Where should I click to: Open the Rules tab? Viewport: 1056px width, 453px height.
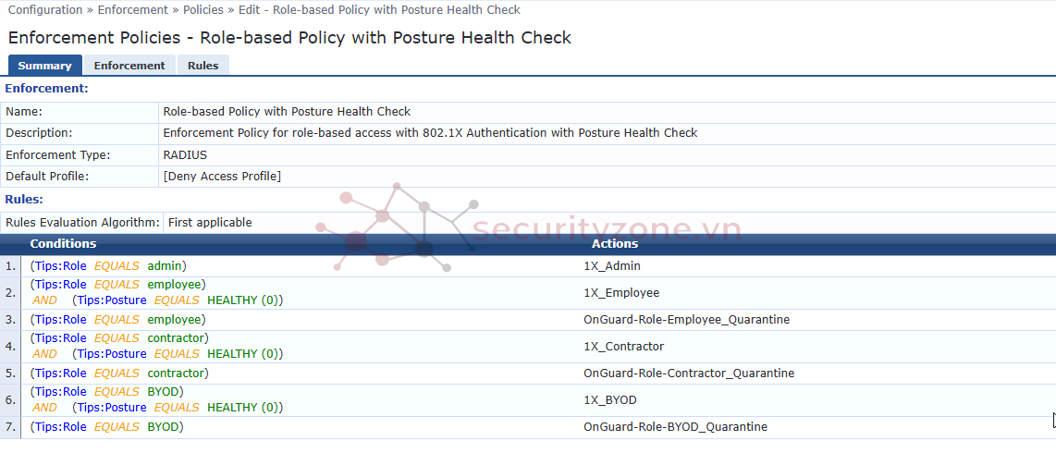pyautogui.click(x=203, y=66)
